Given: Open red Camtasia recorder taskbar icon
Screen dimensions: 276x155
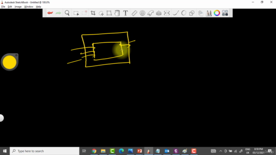Looking at the screenshot, I should pos(194,151).
